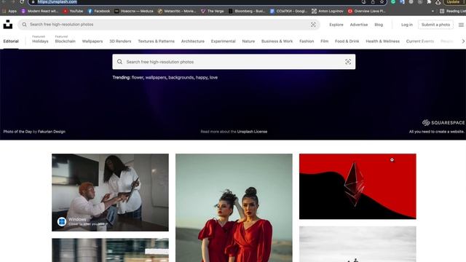Click trending term love

pos(213,78)
